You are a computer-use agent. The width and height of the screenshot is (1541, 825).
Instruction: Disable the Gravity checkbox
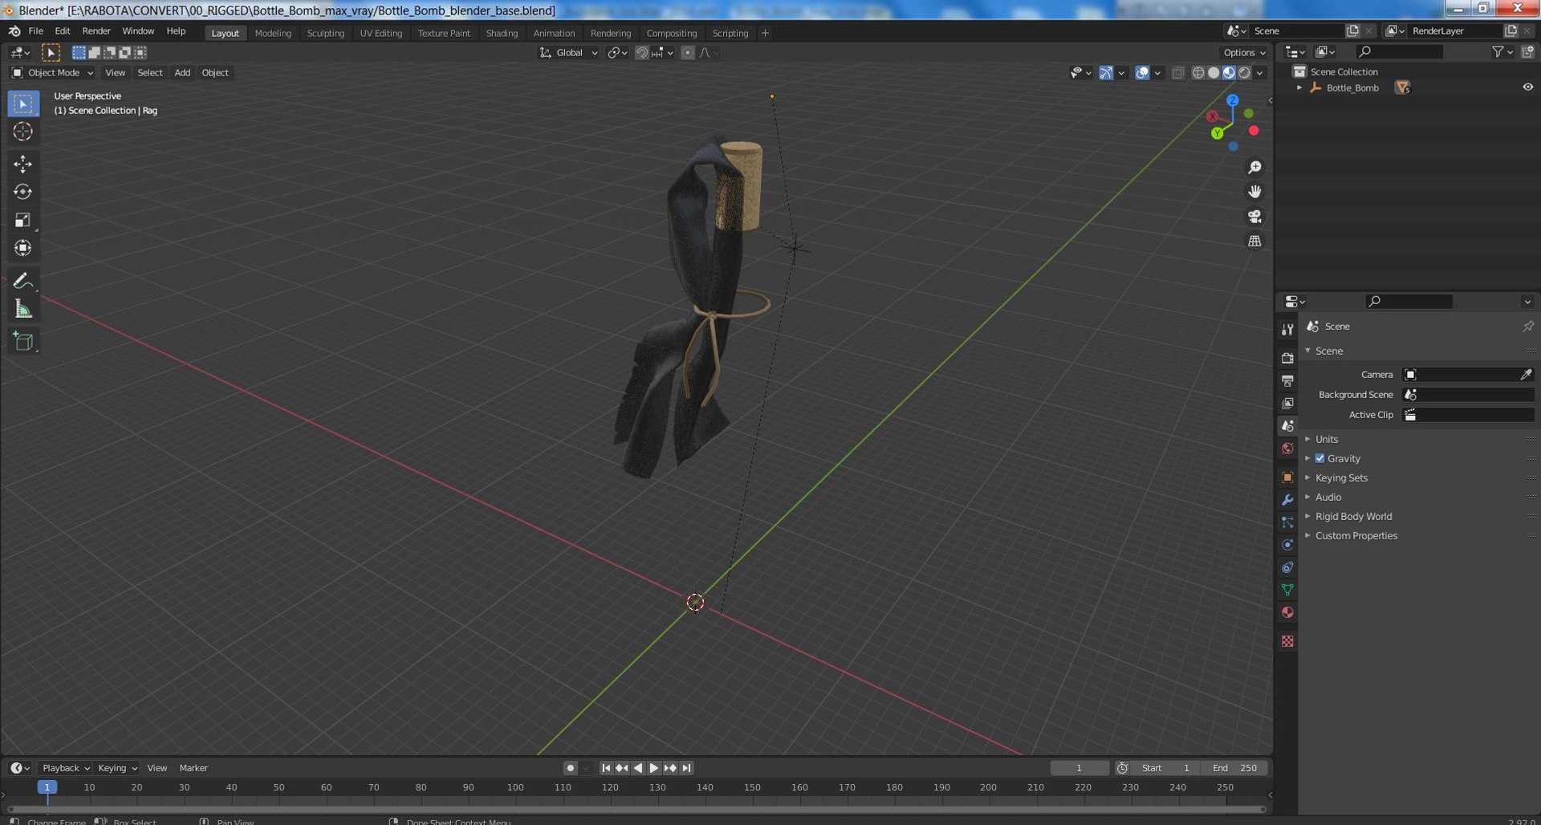pyautogui.click(x=1319, y=458)
